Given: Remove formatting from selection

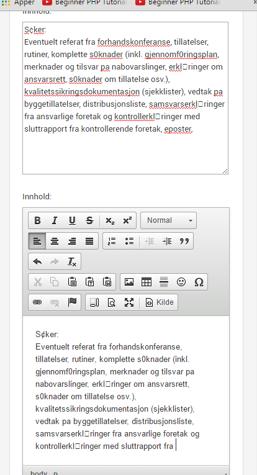Looking at the screenshot, I should click(x=72, y=261).
